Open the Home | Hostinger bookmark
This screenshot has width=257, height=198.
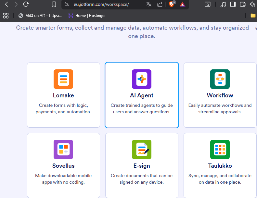click(87, 16)
